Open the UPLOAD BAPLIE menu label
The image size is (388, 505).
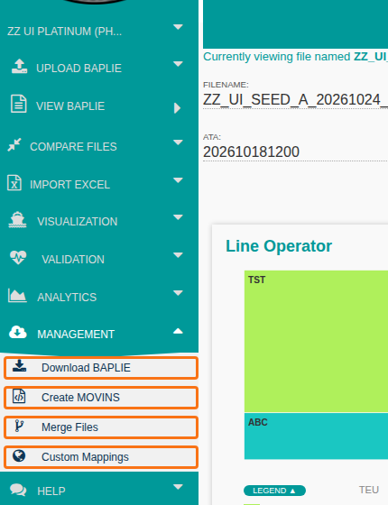[79, 69]
